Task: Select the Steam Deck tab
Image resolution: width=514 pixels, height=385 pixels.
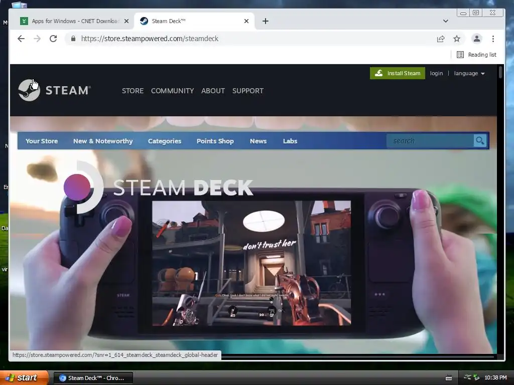Action: [194, 21]
